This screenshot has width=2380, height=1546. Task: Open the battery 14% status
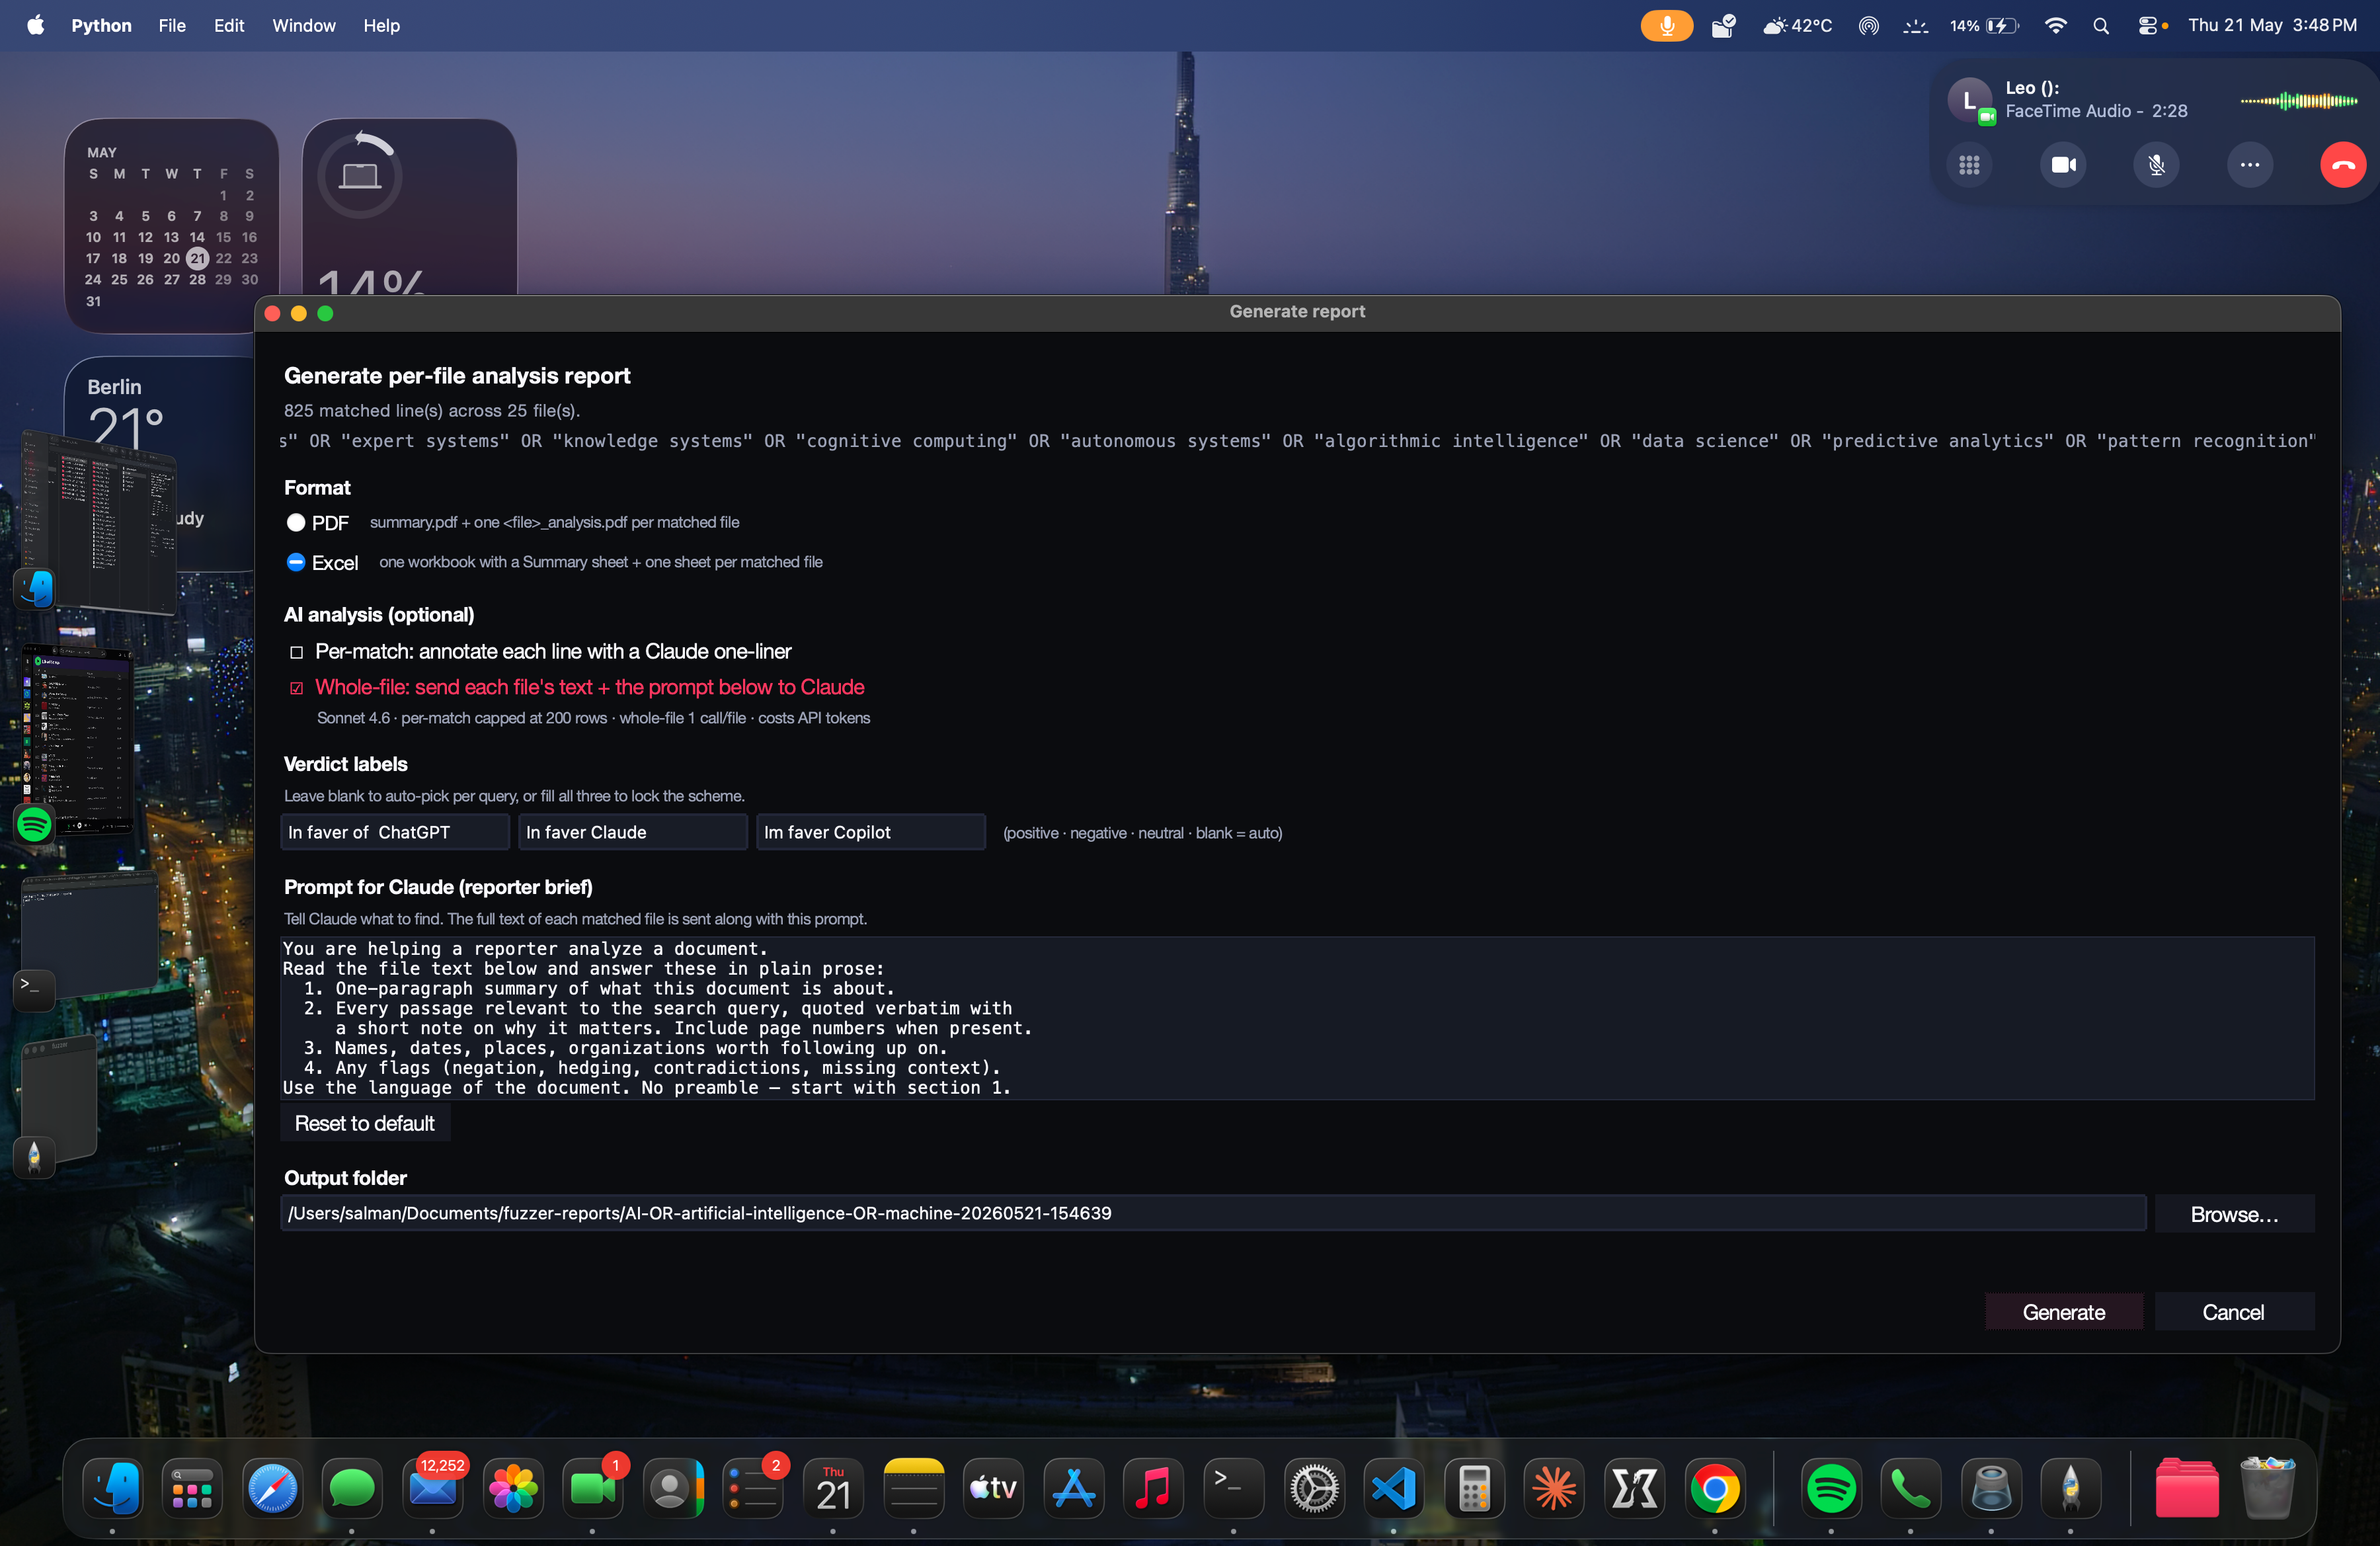[x=1984, y=25]
